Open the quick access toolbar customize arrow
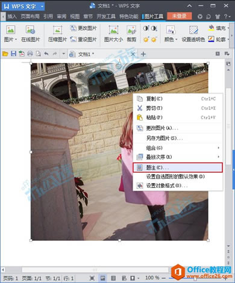235x283 pixels. click(63, 54)
